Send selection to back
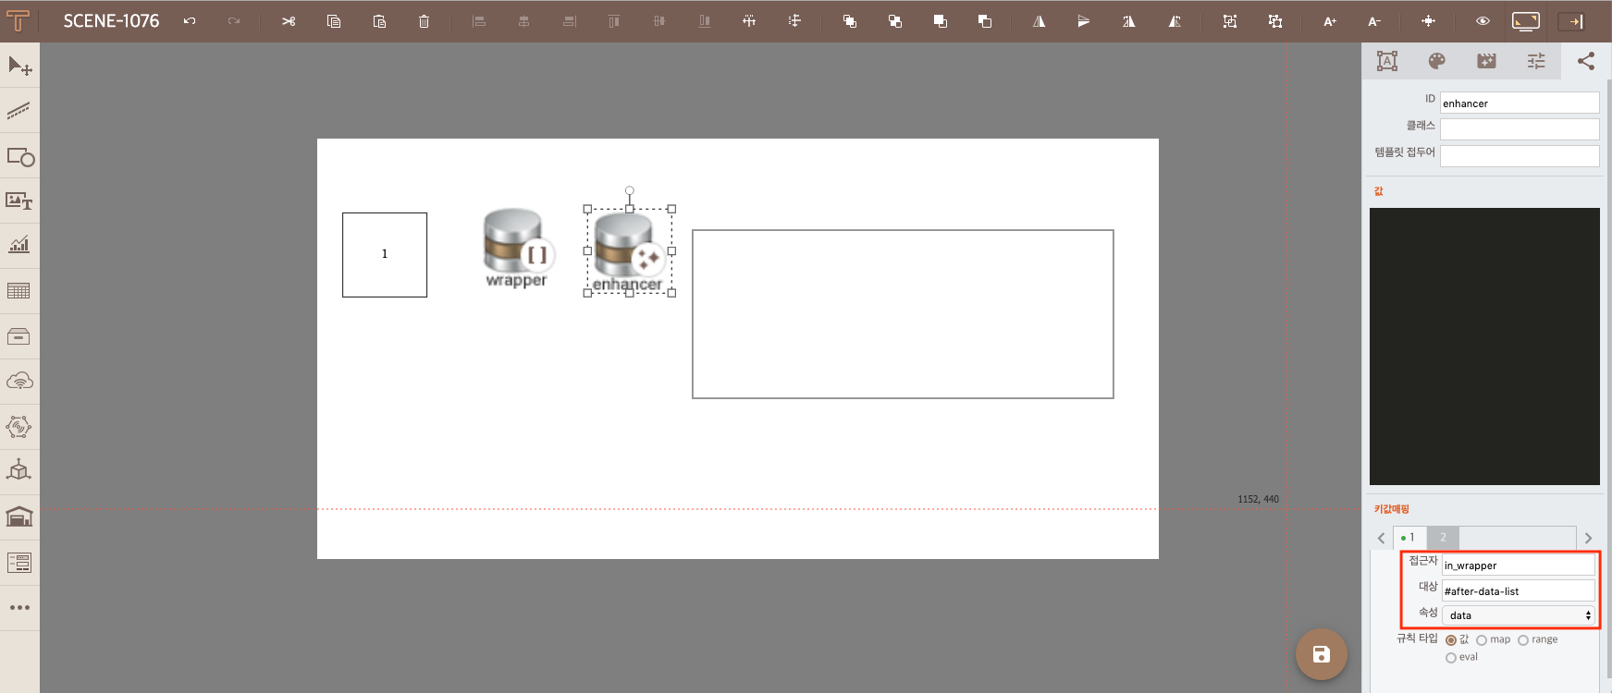 (x=985, y=21)
